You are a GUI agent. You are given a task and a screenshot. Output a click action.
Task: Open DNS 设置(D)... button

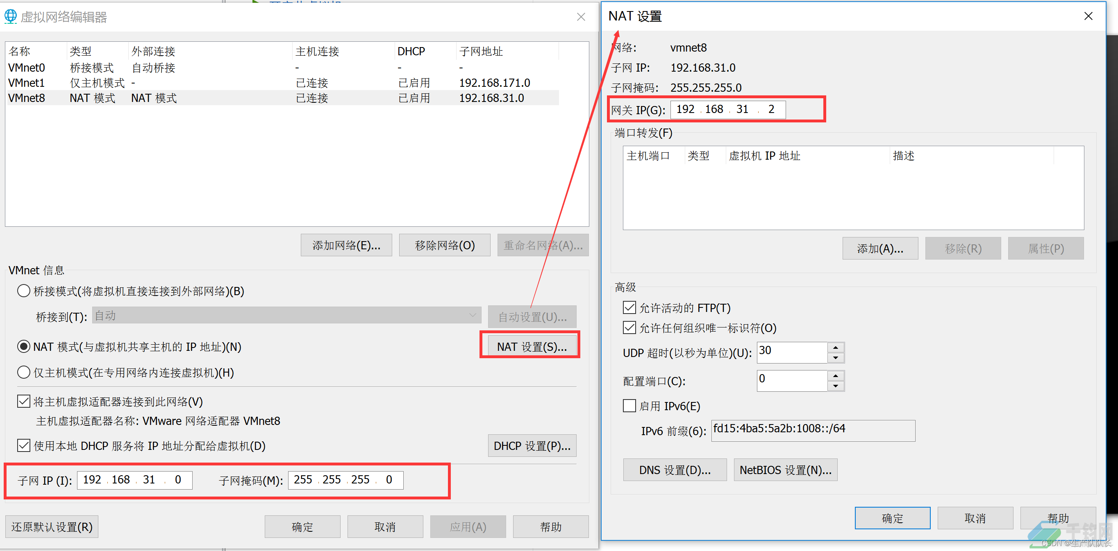point(675,470)
